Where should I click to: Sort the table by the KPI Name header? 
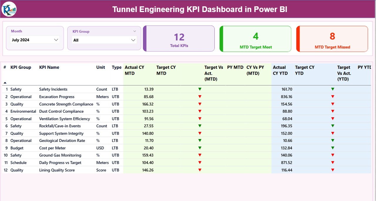click(x=49, y=67)
